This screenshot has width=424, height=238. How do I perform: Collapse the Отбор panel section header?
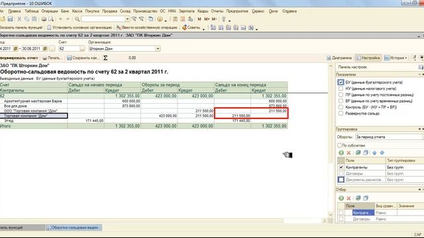(420, 190)
